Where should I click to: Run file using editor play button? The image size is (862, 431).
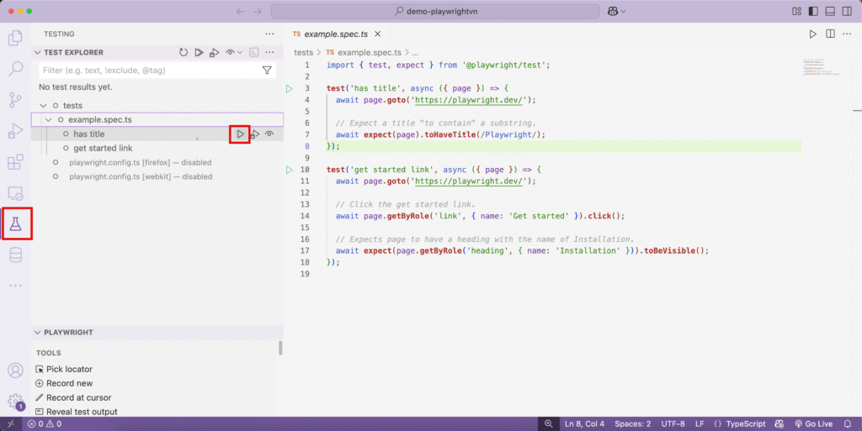coord(812,34)
